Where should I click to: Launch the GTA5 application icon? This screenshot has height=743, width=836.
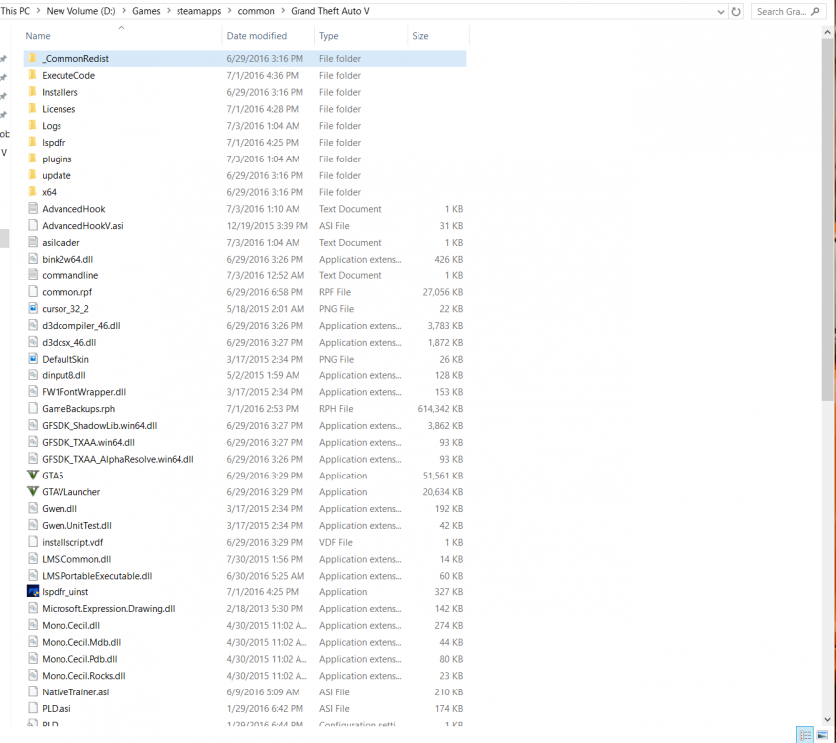(34, 476)
